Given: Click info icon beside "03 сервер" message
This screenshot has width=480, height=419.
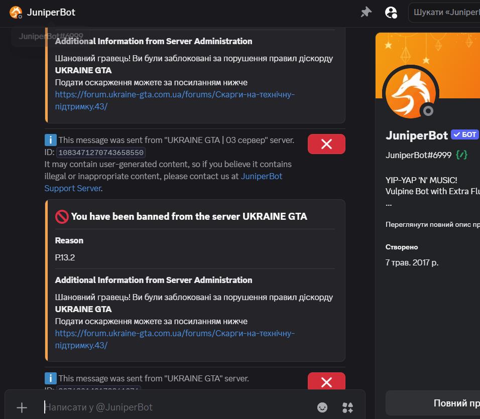Looking at the screenshot, I should tap(51, 140).
